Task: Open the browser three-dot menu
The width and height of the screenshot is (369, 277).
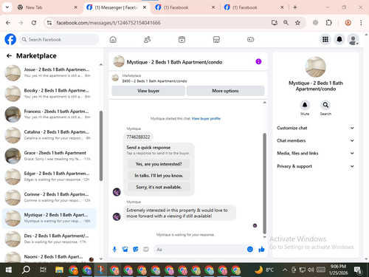Action: tap(361, 23)
